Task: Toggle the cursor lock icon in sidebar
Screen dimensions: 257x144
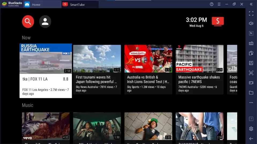Action: 251,33
